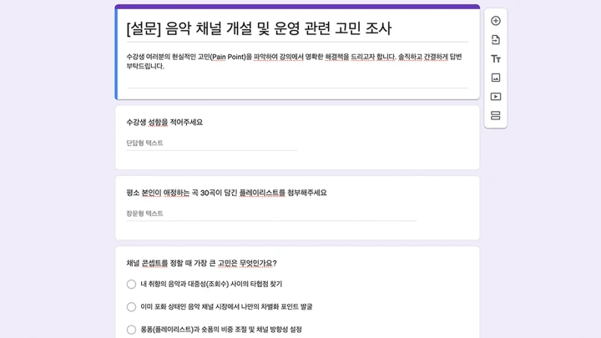
Task: Select radio option '내 취향의 음악과 대중성(조회수) 사이의 타협점 찾기'
Action: pyautogui.click(x=131, y=285)
